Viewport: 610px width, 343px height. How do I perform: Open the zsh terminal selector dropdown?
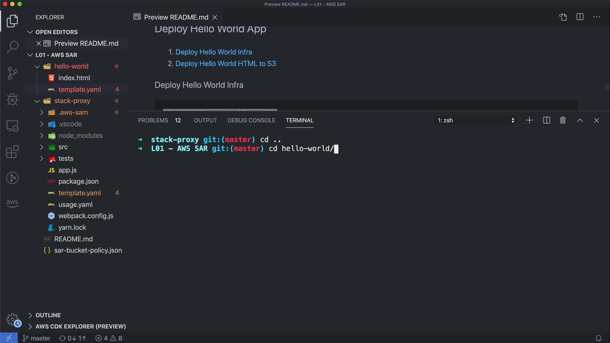(476, 120)
